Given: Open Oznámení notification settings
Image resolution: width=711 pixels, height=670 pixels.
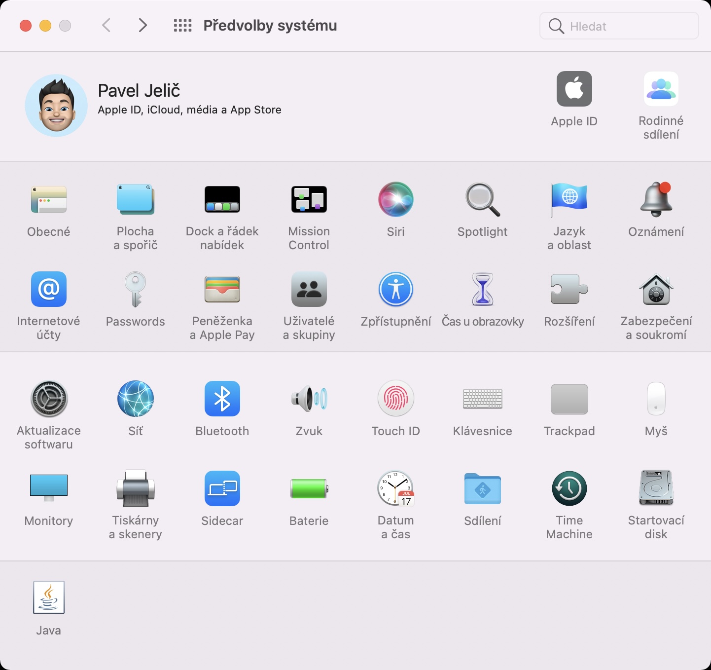Looking at the screenshot, I should tap(656, 199).
